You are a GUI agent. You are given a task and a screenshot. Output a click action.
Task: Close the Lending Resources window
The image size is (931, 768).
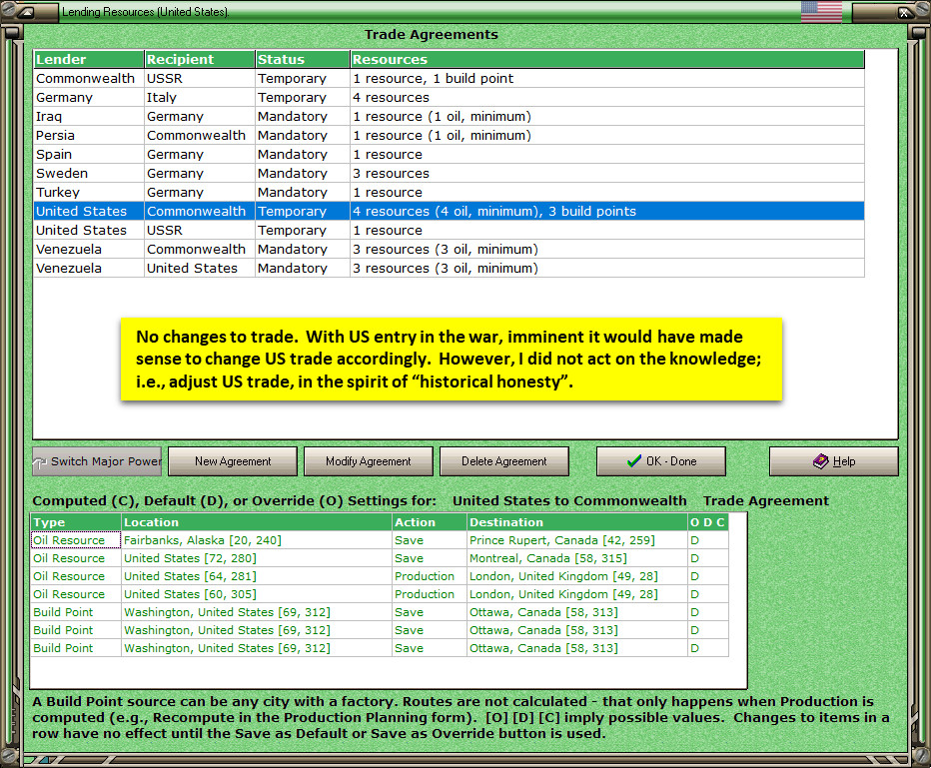(904, 12)
